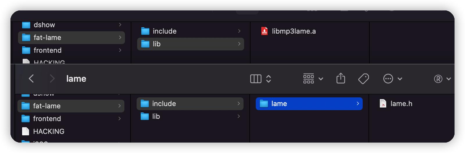Open the group-by grid icon menu

[x=309, y=79]
